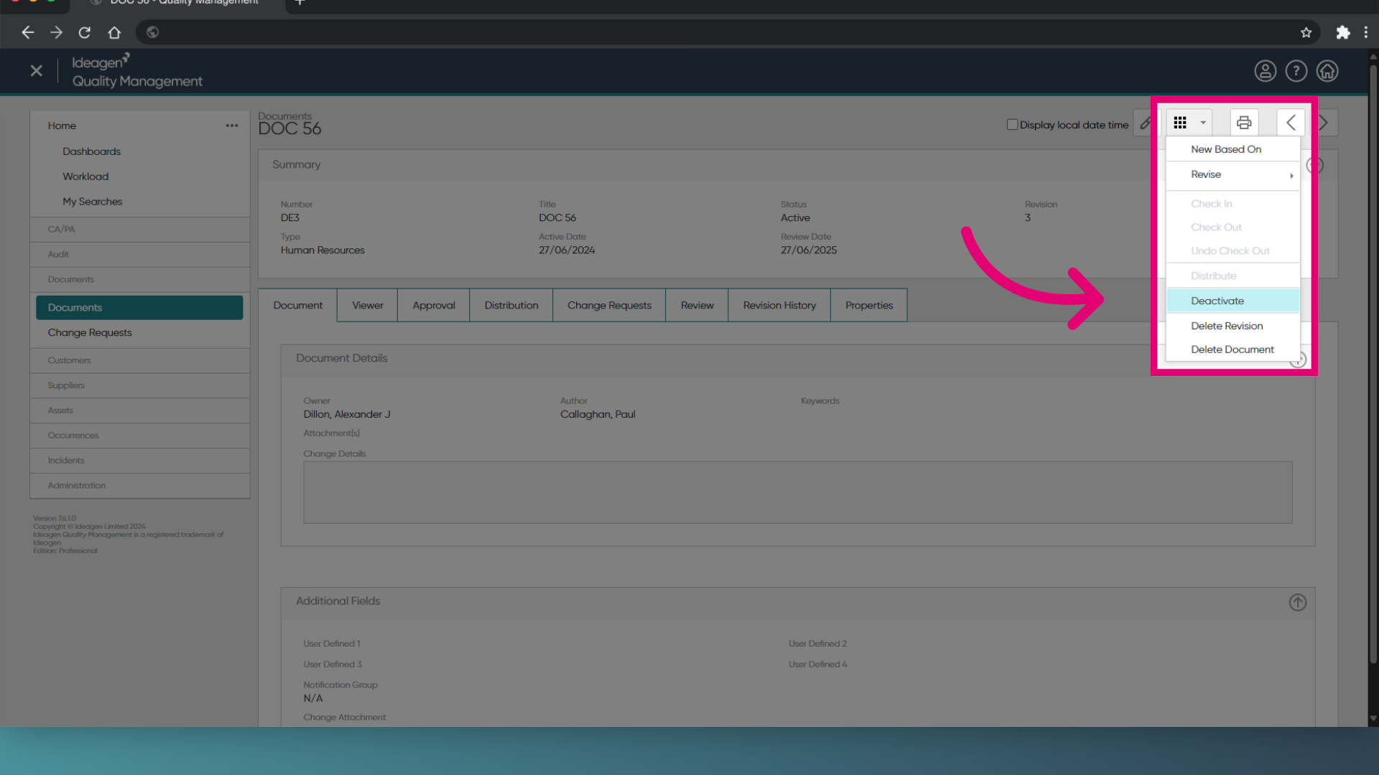1379x775 pixels.
Task: Click the Type value Human Resources
Action: point(322,250)
